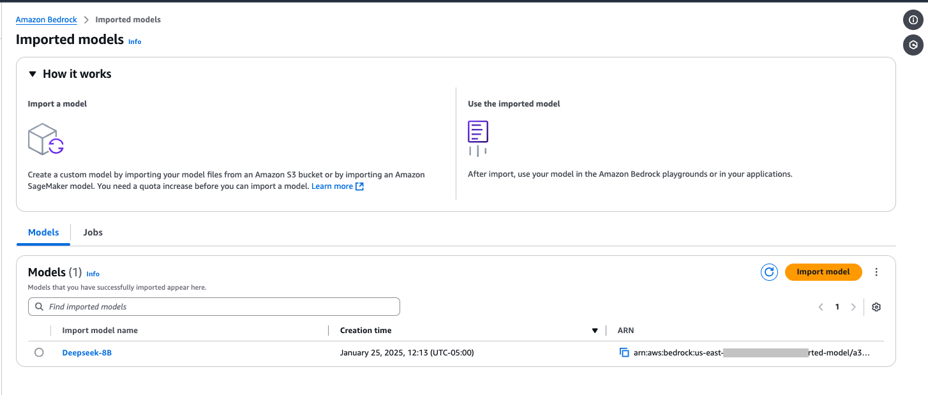Click the Import a model heading
Image resolution: width=928 pixels, height=395 pixels.
pyautogui.click(x=57, y=103)
